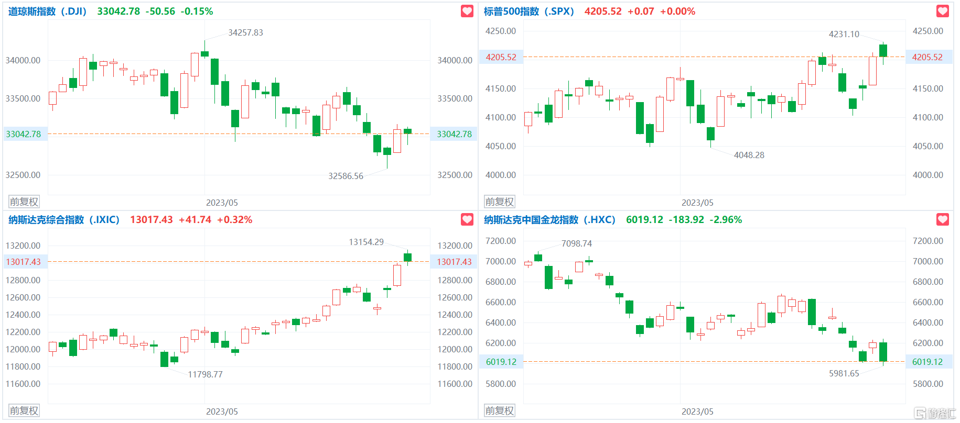Click the 格隆汇 watermark logo
The image size is (960, 423).
935,413
